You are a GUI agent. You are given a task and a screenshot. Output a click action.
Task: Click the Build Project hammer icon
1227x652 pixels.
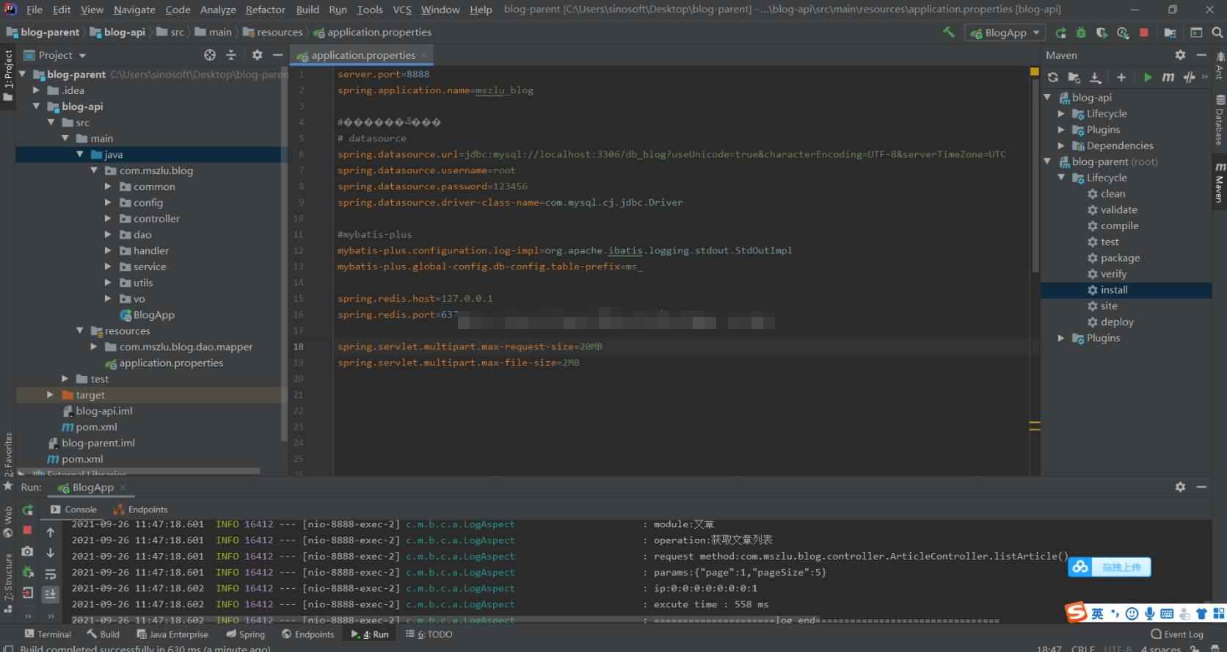tap(949, 32)
